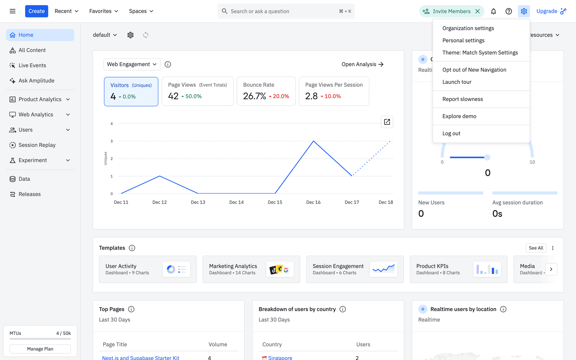
Task: Select Page Views Per Session card
Action: click(334, 91)
